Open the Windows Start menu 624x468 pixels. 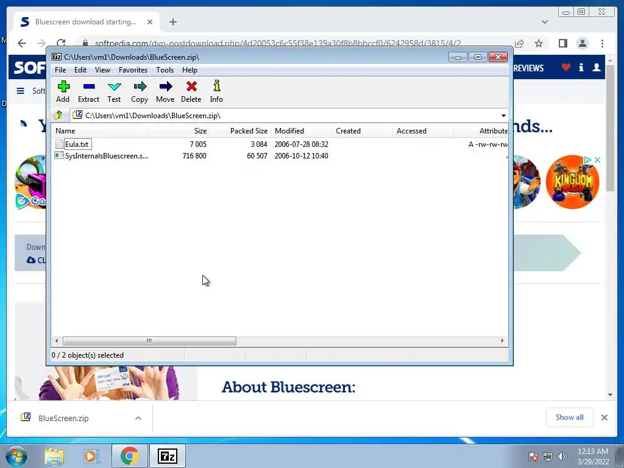[x=16, y=456]
